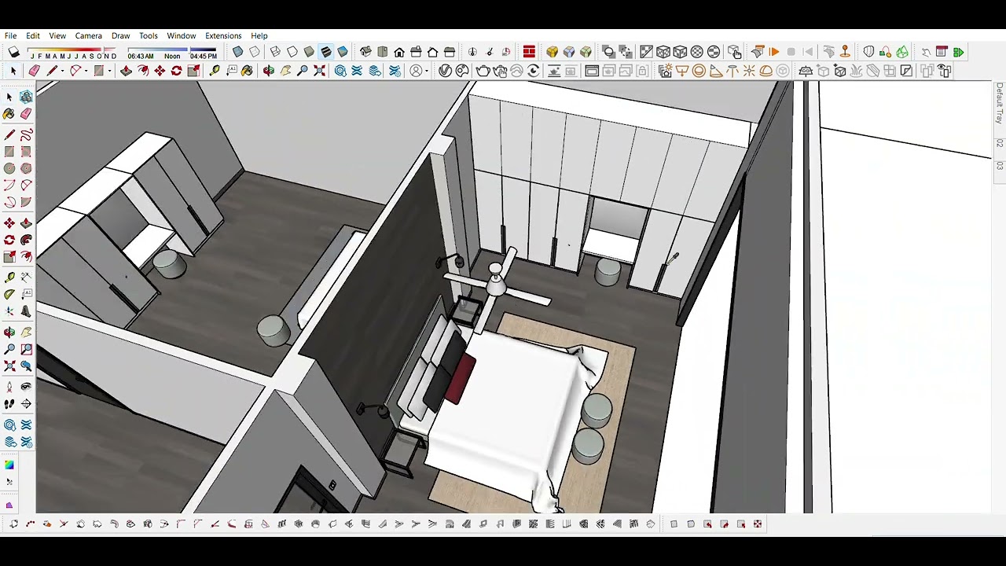Image resolution: width=1006 pixels, height=566 pixels.
Task: Activate the Orbit tool in top toolbar
Action: [x=268, y=71]
